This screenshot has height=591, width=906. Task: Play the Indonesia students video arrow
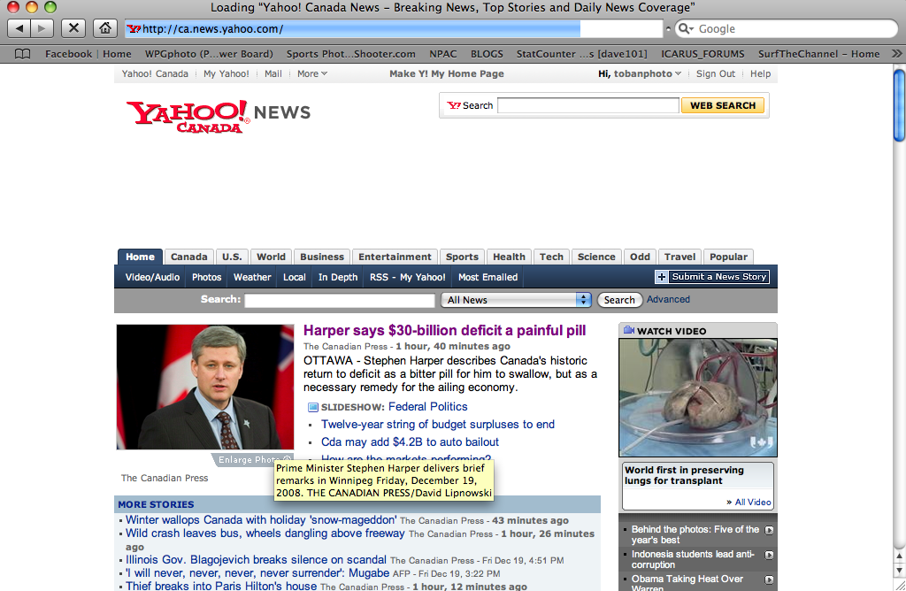[x=769, y=555]
